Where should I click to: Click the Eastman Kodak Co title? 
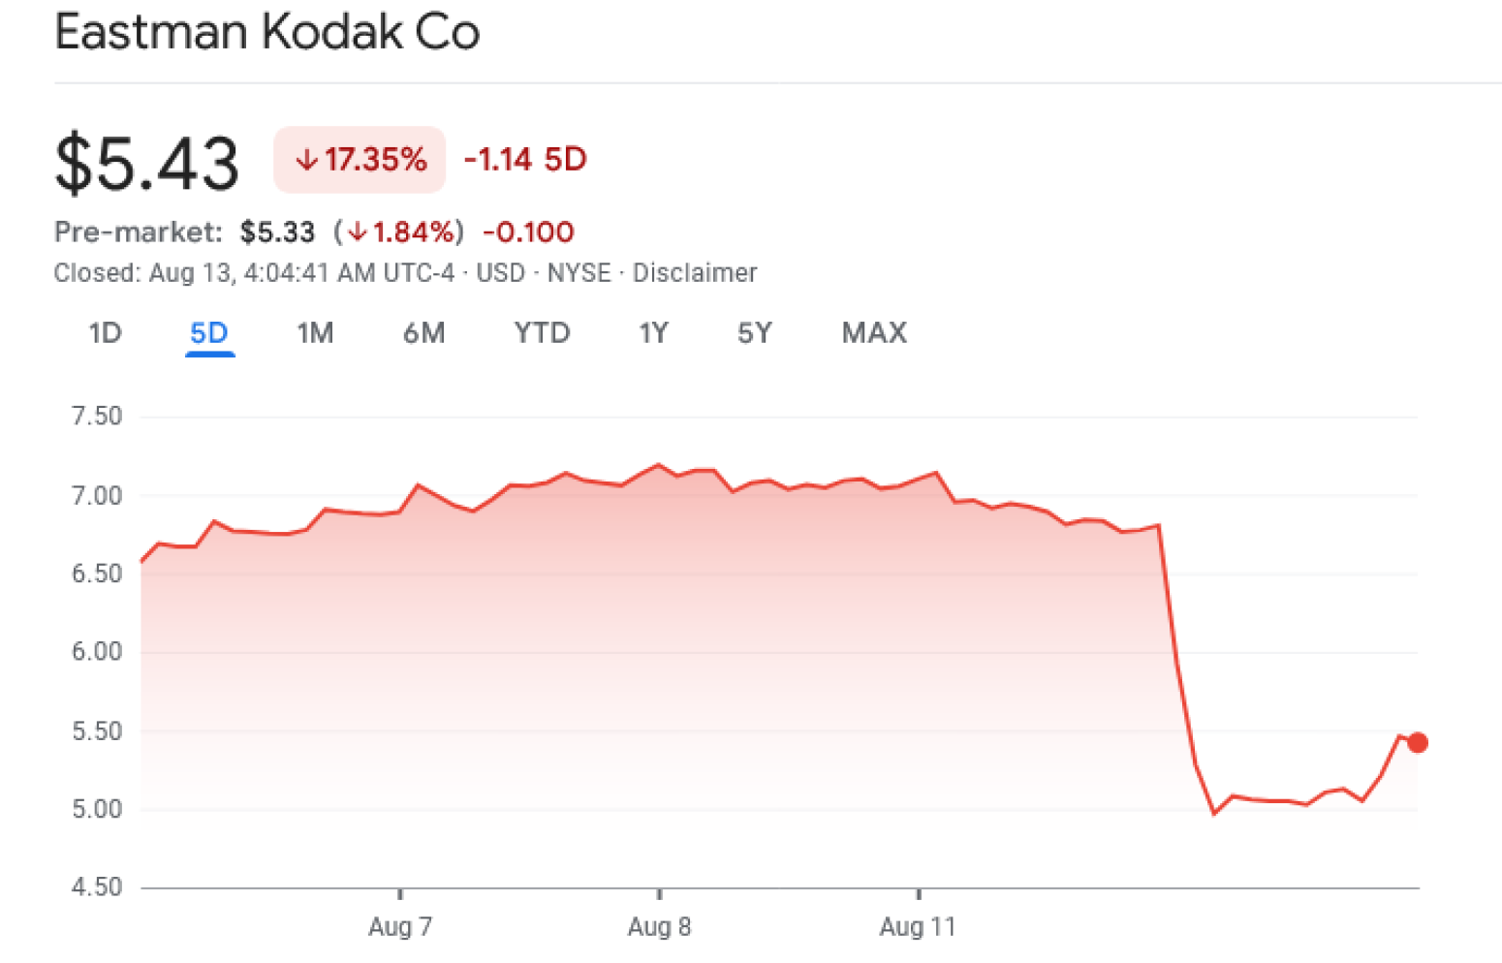tap(267, 32)
